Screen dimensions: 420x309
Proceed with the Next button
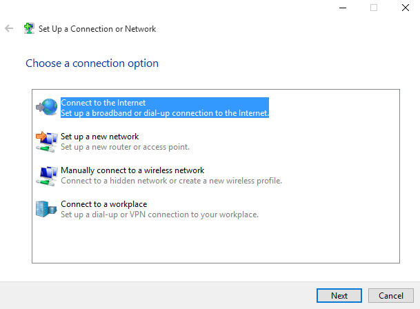pos(339,296)
